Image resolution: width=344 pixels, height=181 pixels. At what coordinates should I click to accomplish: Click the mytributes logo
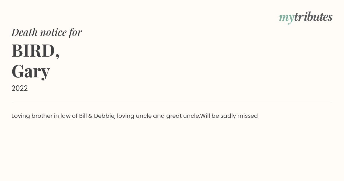pos(306,18)
